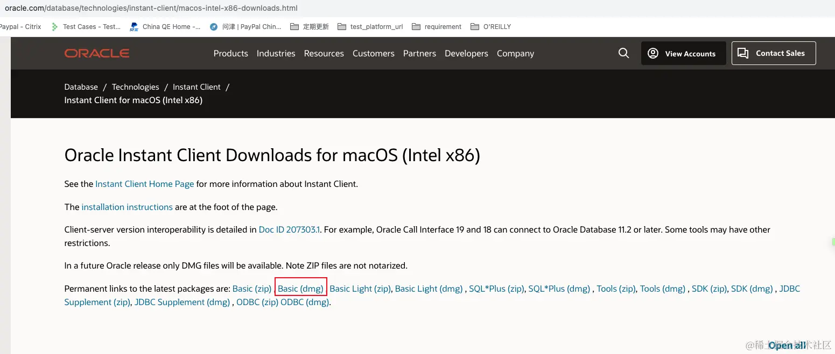Open the Instant Client Home Page link
The height and width of the screenshot is (354, 835).
(x=144, y=184)
